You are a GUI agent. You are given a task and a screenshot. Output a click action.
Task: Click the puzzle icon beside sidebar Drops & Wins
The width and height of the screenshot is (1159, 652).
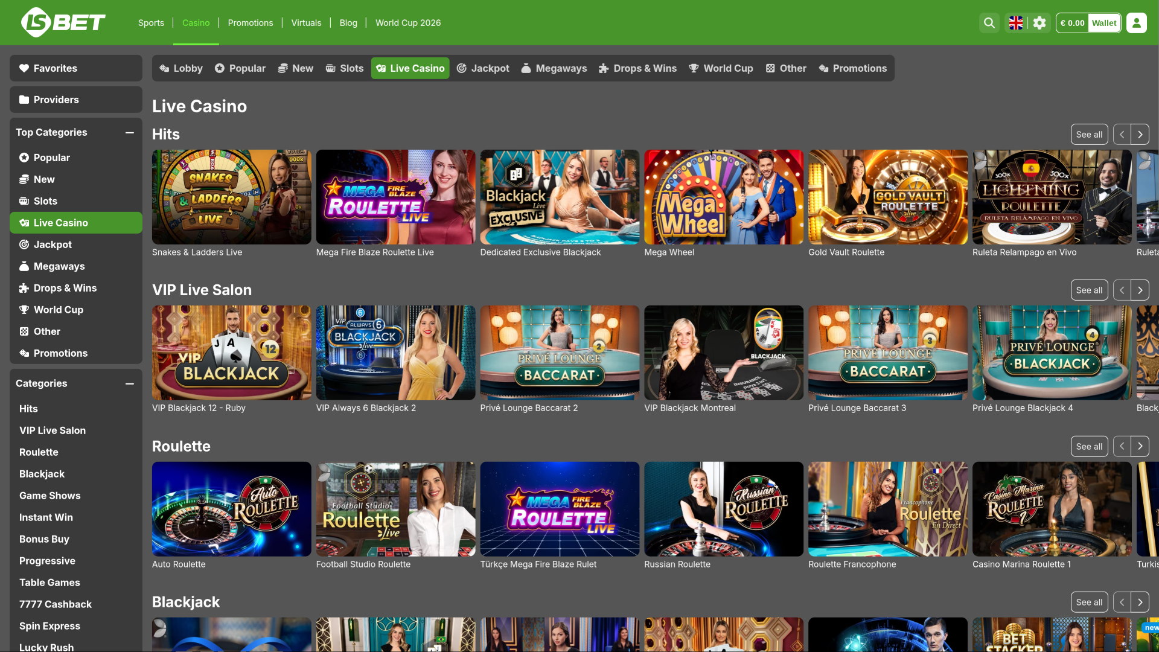click(24, 288)
